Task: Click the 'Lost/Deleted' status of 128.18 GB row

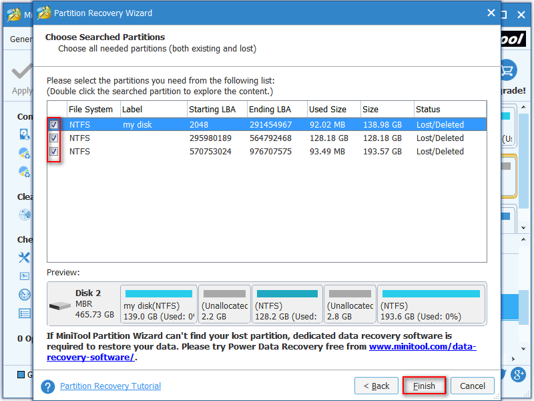Action: point(440,138)
